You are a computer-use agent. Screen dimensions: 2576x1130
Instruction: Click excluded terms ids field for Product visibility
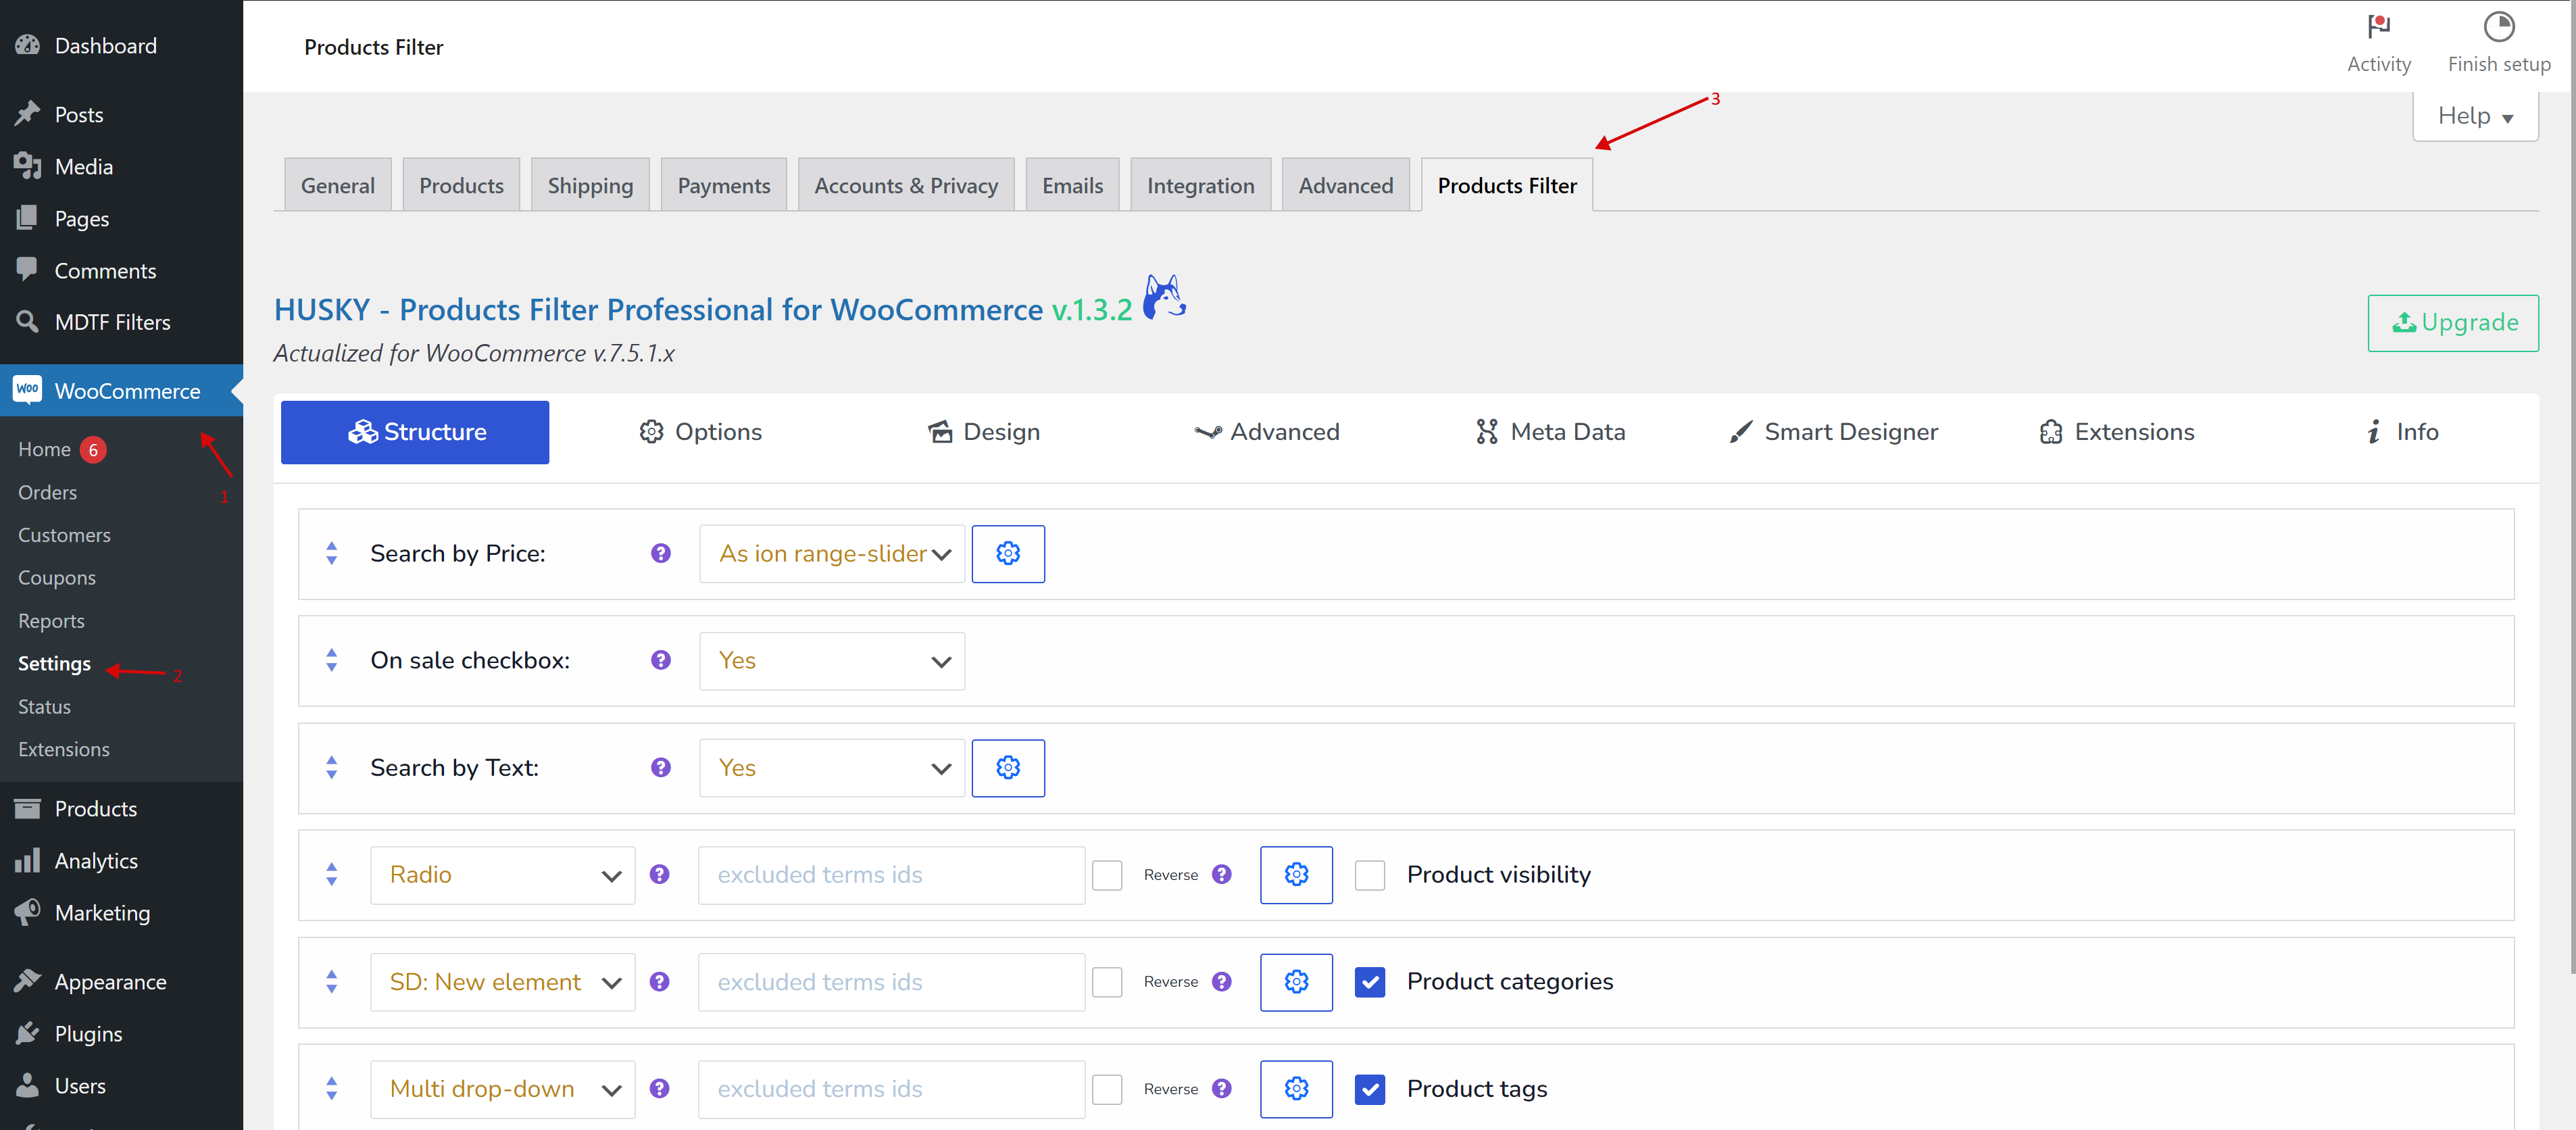coord(891,875)
